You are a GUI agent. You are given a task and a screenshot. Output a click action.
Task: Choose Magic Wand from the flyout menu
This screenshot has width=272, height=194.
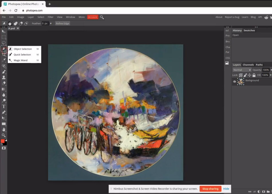tap(21, 60)
